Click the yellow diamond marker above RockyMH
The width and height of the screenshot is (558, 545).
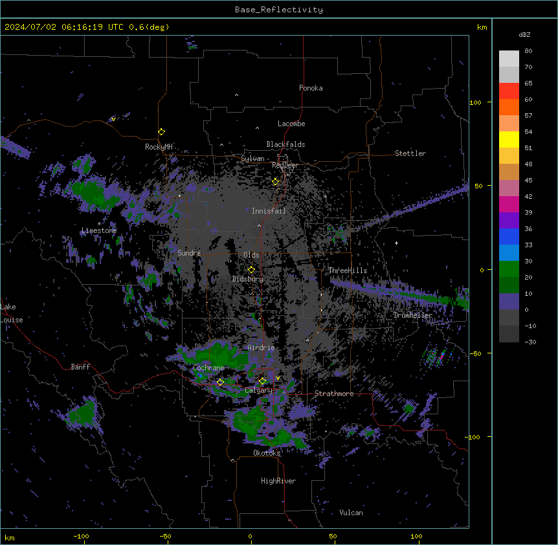(x=161, y=132)
